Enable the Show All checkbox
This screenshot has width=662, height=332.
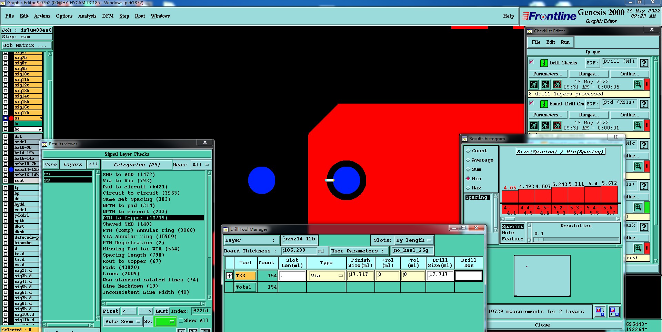[181, 321]
